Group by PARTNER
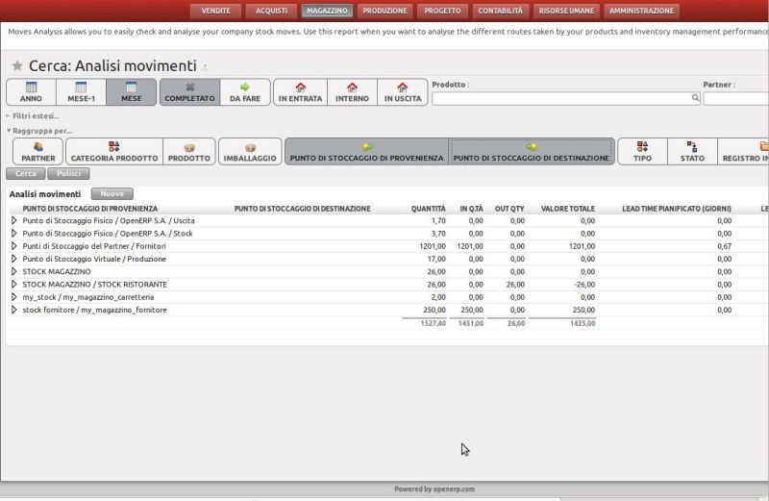Screen dimensions: 769x501 (37, 152)
